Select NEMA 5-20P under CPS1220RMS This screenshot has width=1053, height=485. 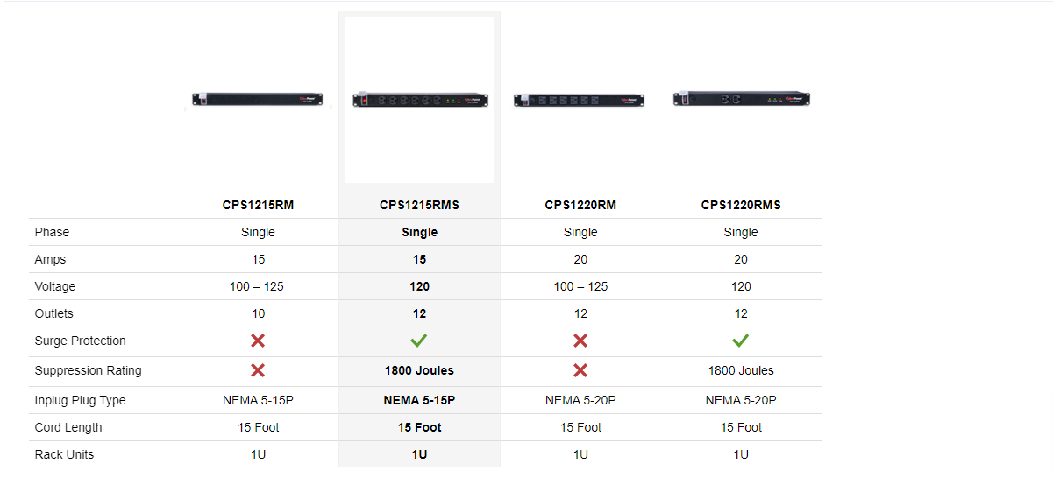[741, 400]
